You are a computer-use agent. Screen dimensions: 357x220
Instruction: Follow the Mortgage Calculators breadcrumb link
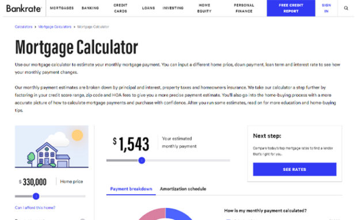(55, 26)
